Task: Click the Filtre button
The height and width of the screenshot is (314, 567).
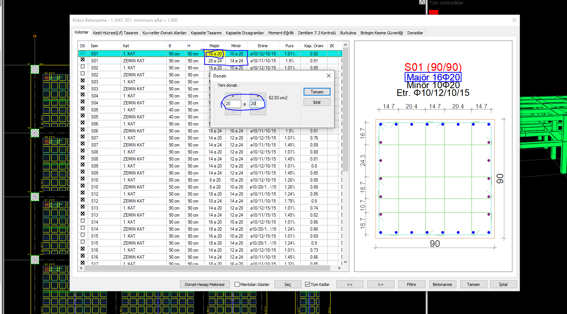Action: point(411,284)
